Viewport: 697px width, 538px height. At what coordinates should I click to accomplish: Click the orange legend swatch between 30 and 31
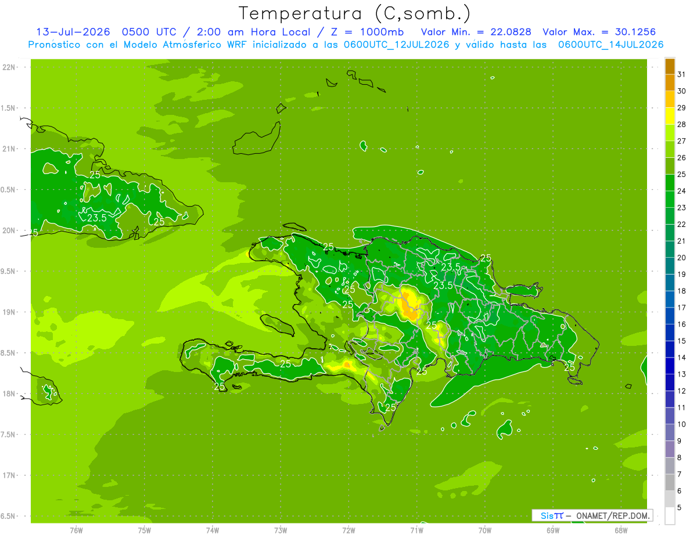point(670,82)
